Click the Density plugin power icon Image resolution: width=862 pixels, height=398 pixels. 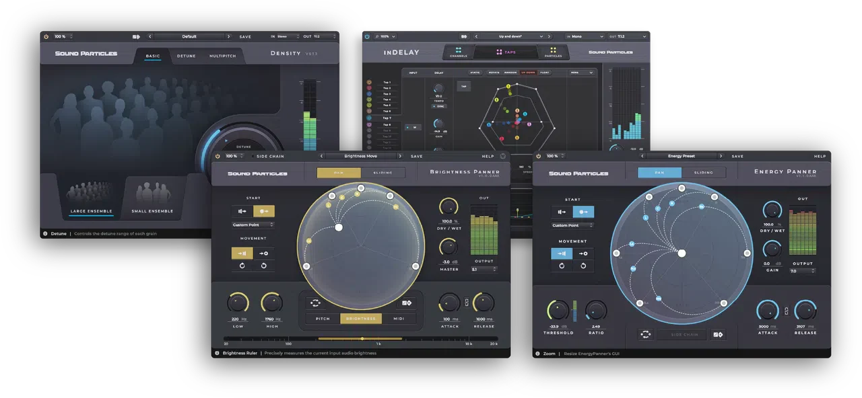[x=46, y=36]
